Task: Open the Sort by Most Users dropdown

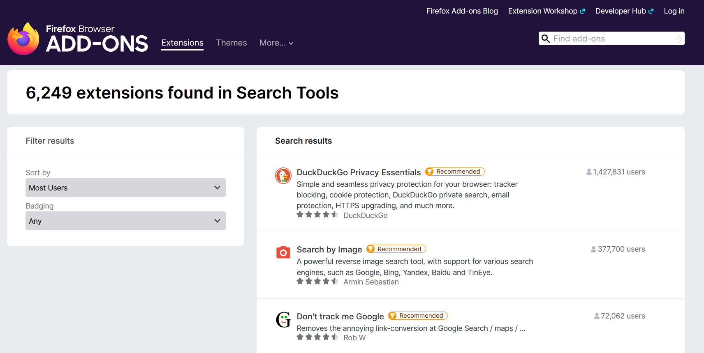Action: tap(125, 188)
